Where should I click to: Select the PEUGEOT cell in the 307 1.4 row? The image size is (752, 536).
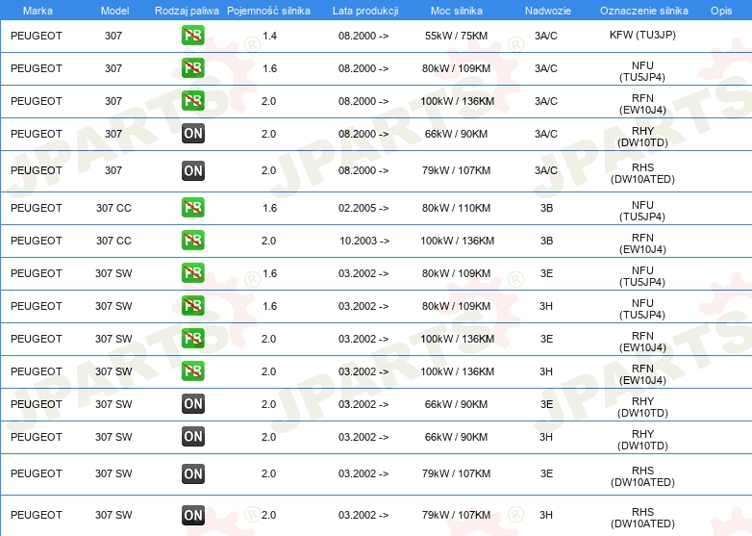tap(37, 36)
